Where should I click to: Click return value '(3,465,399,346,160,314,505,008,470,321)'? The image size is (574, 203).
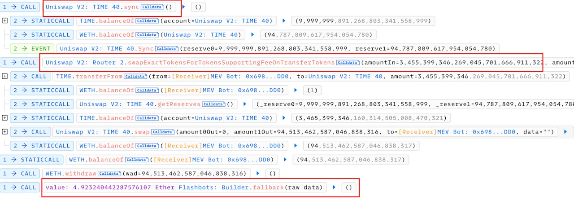pos(371,118)
